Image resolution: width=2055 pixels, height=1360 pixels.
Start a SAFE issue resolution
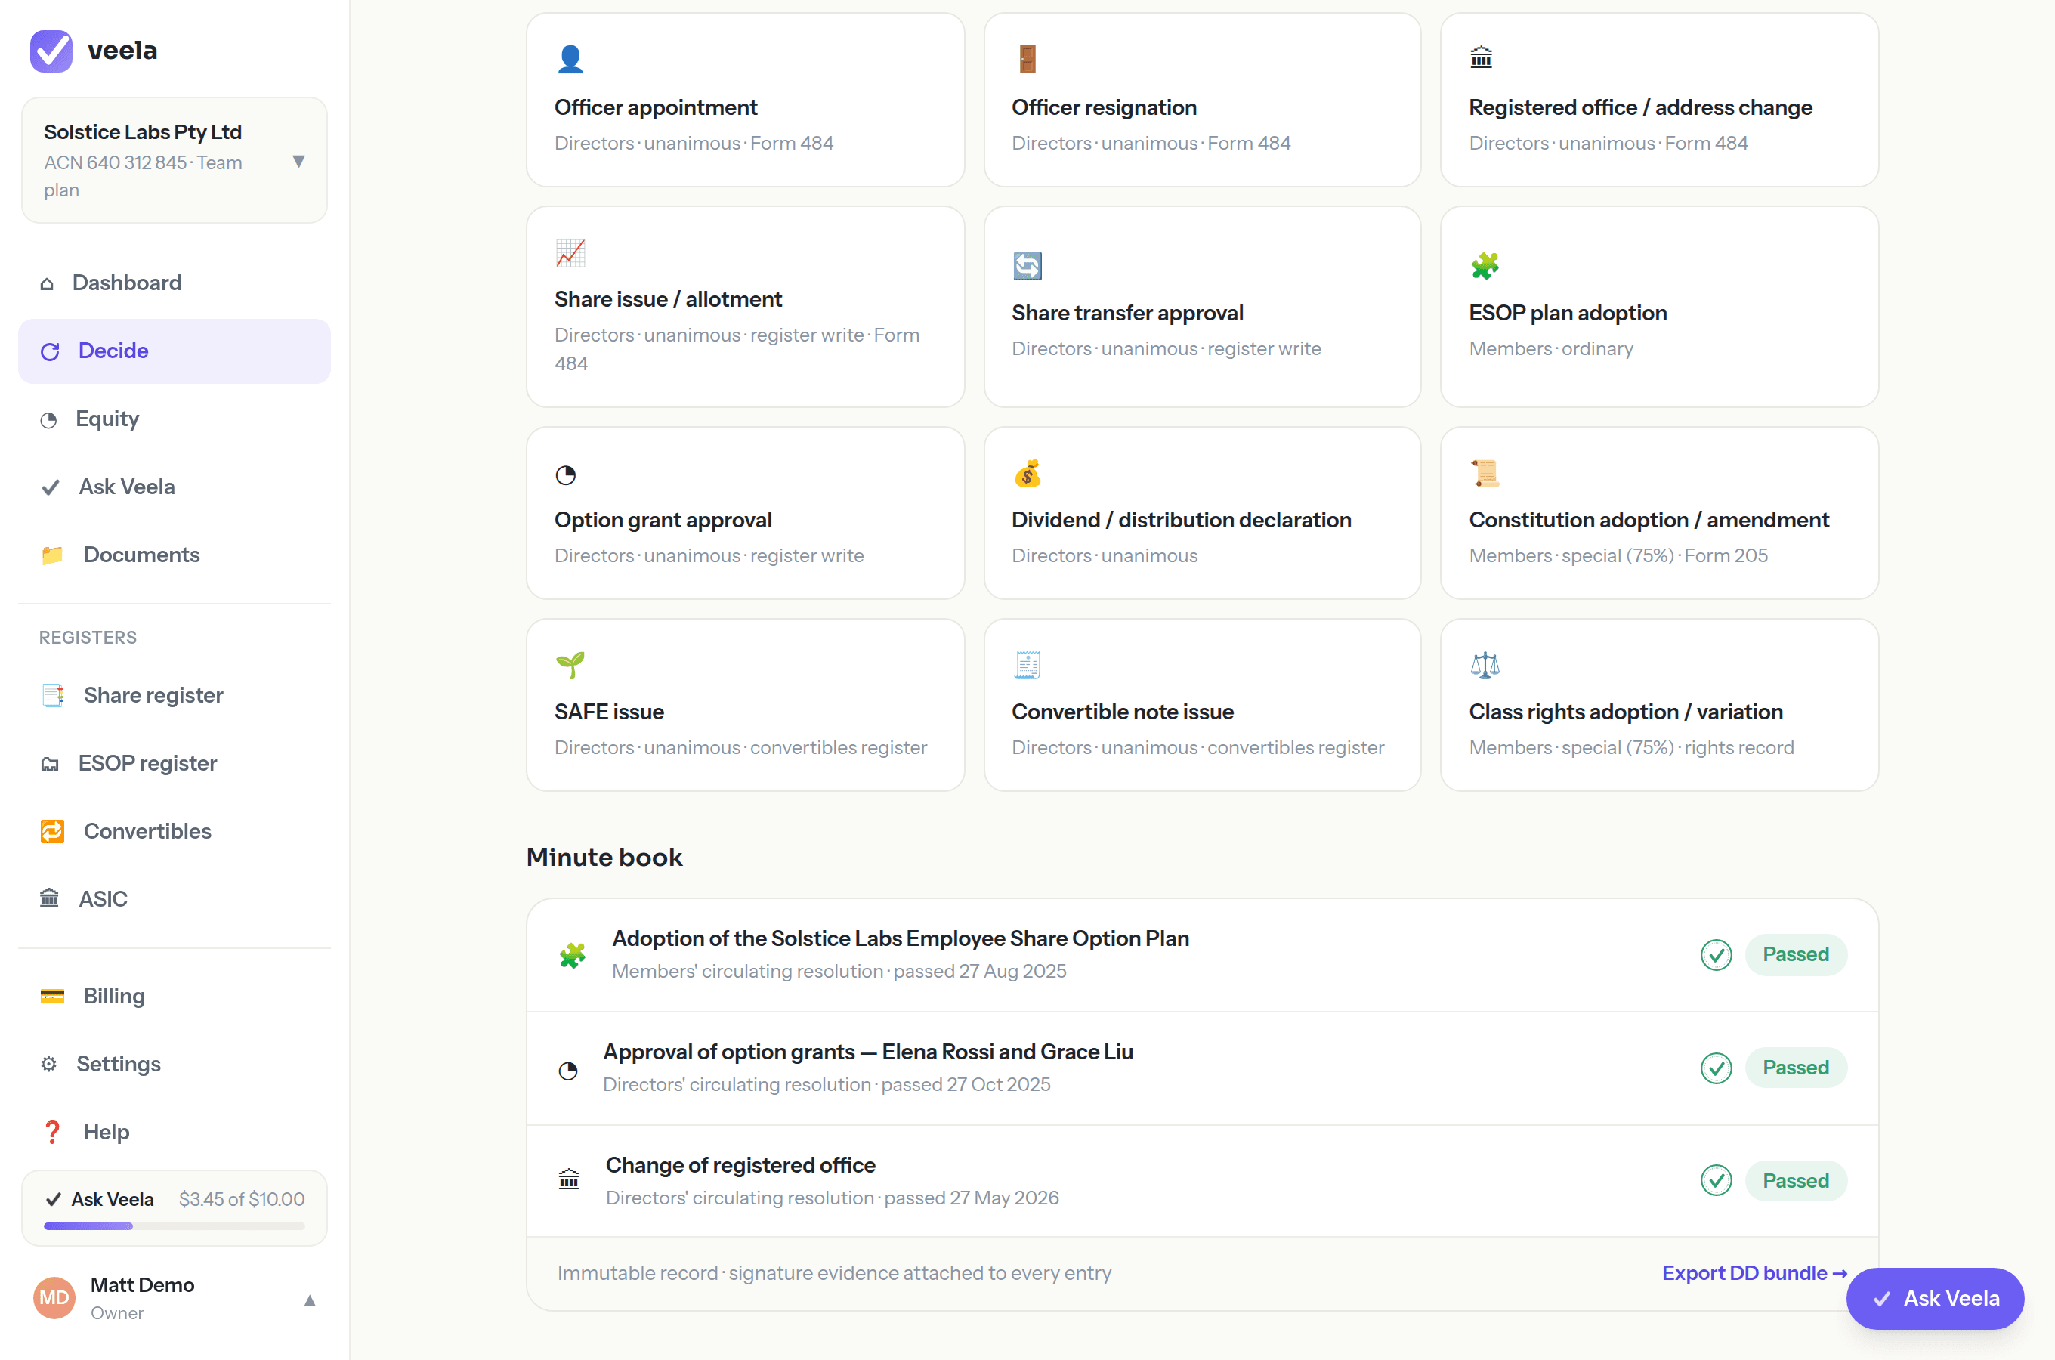pyautogui.click(x=746, y=705)
